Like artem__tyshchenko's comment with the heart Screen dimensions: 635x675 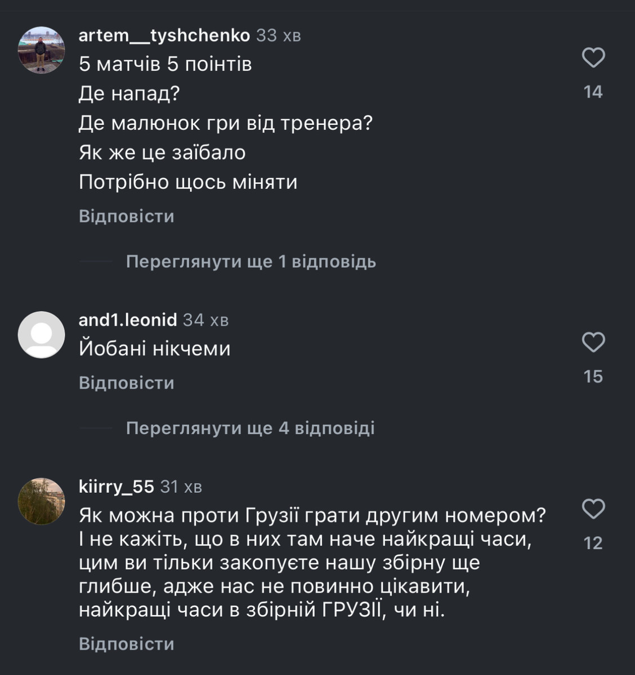pyautogui.click(x=593, y=58)
